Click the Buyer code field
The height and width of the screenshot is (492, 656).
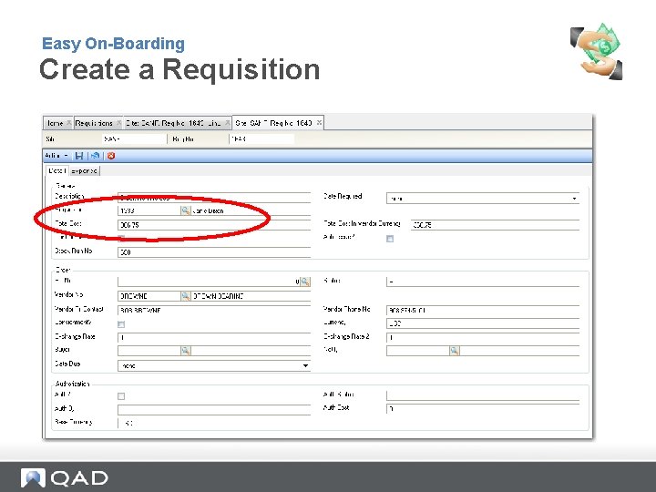tap(149, 351)
